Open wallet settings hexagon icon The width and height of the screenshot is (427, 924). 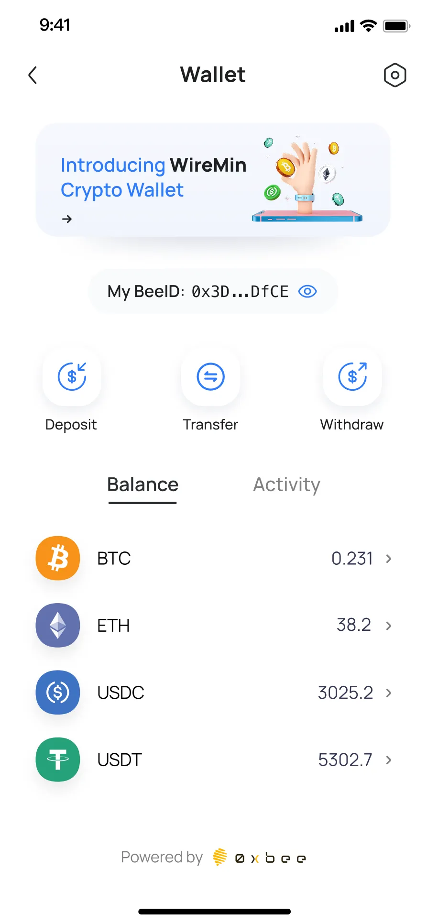pyautogui.click(x=394, y=75)
